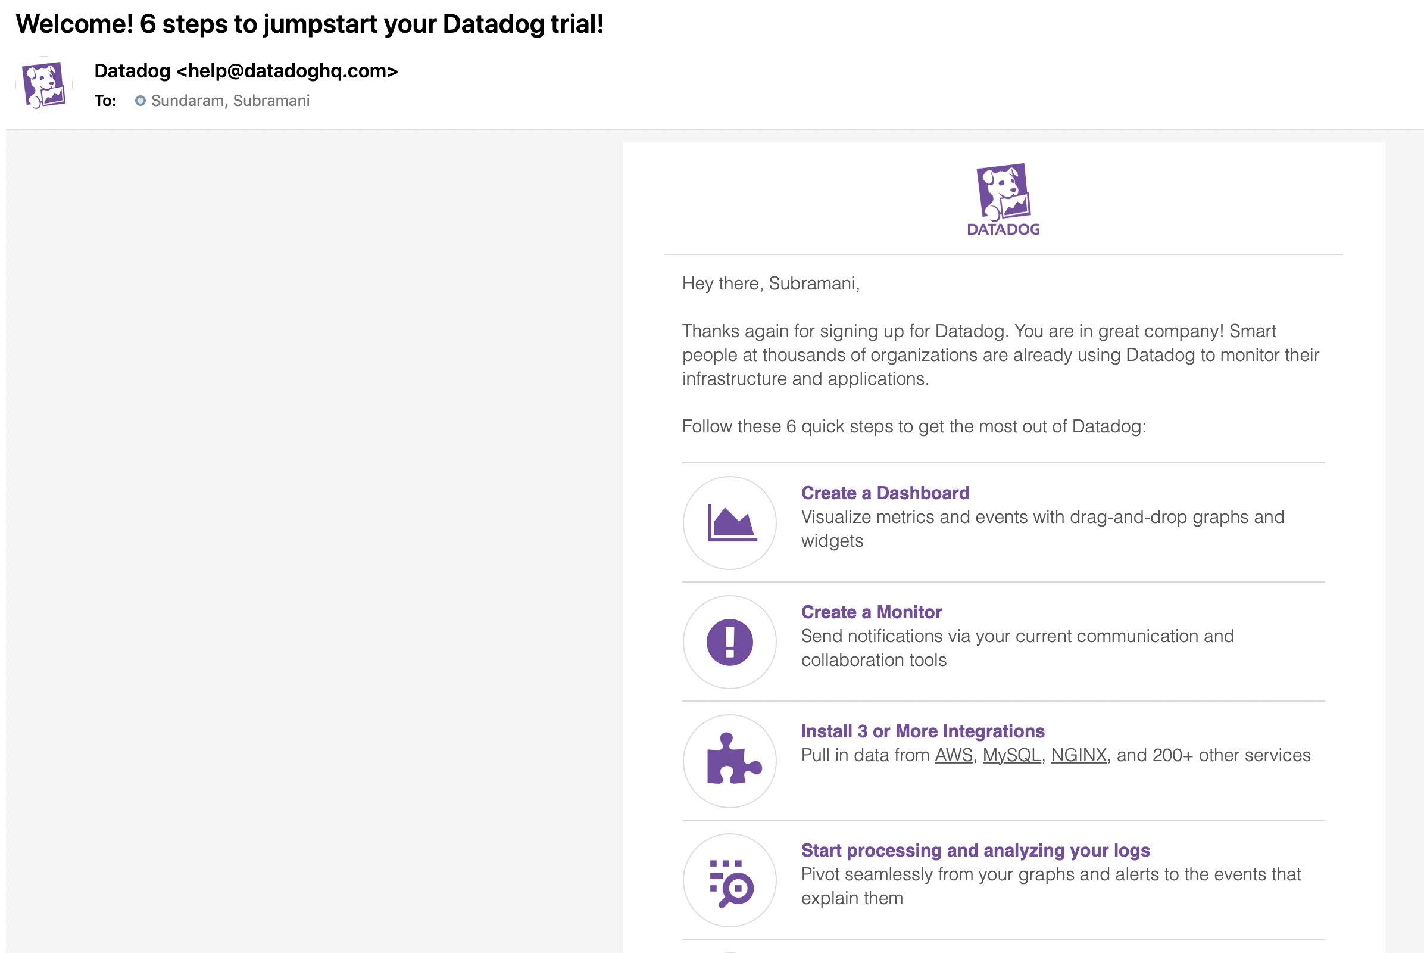The image size is (1424, 953).
Task: Follow the AWS integration link
Action: point(953,755)
